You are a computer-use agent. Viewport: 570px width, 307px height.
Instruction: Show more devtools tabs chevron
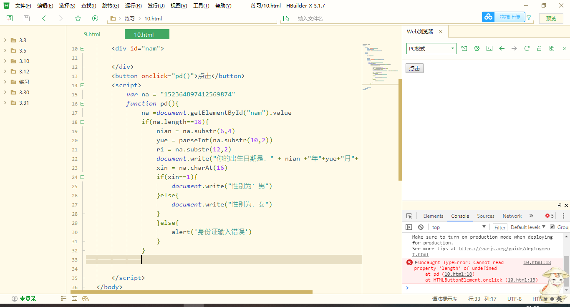coord(531,216)
